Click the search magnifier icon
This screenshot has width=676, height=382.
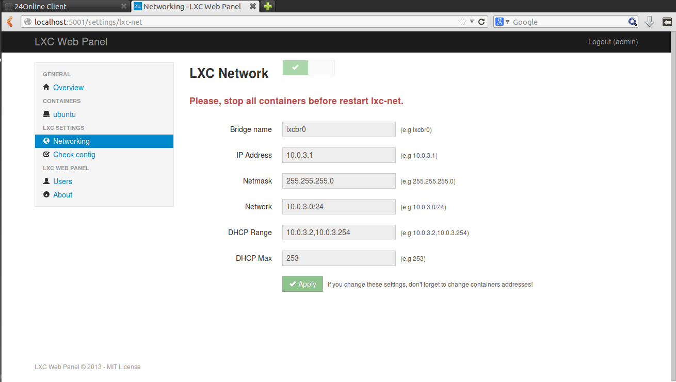click(x=633, y=22)
